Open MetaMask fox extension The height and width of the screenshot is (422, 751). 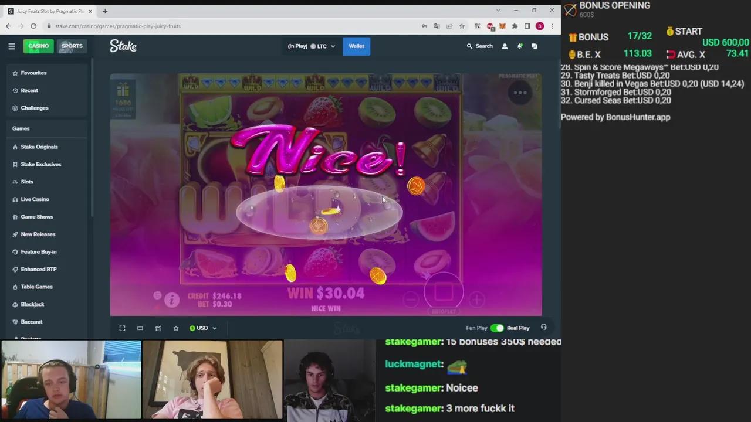(502, 26)
